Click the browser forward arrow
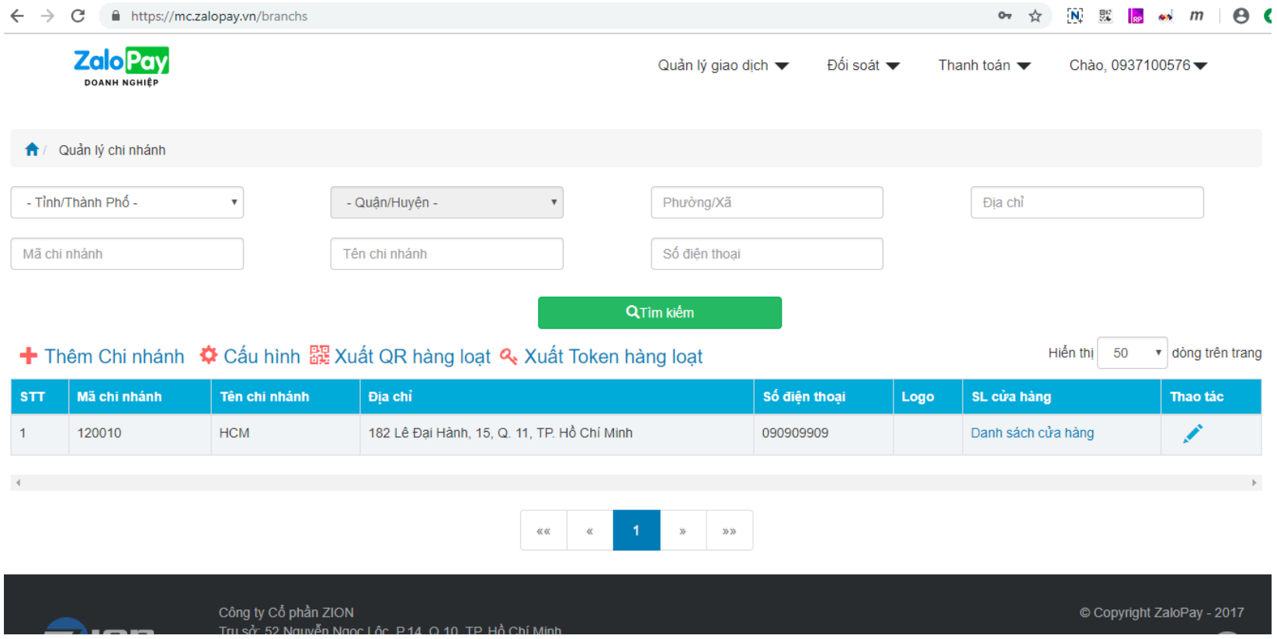 click(x=47, y=16)
